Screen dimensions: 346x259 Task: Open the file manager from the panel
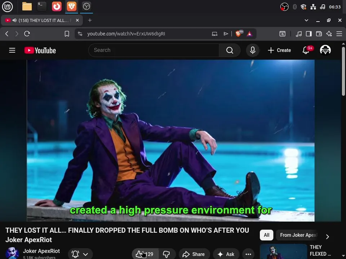27,6
